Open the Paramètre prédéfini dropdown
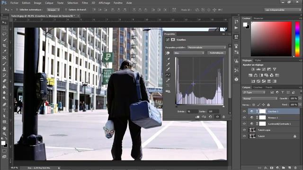The height and width of the screenshot is (170, 303). [206, 47]
